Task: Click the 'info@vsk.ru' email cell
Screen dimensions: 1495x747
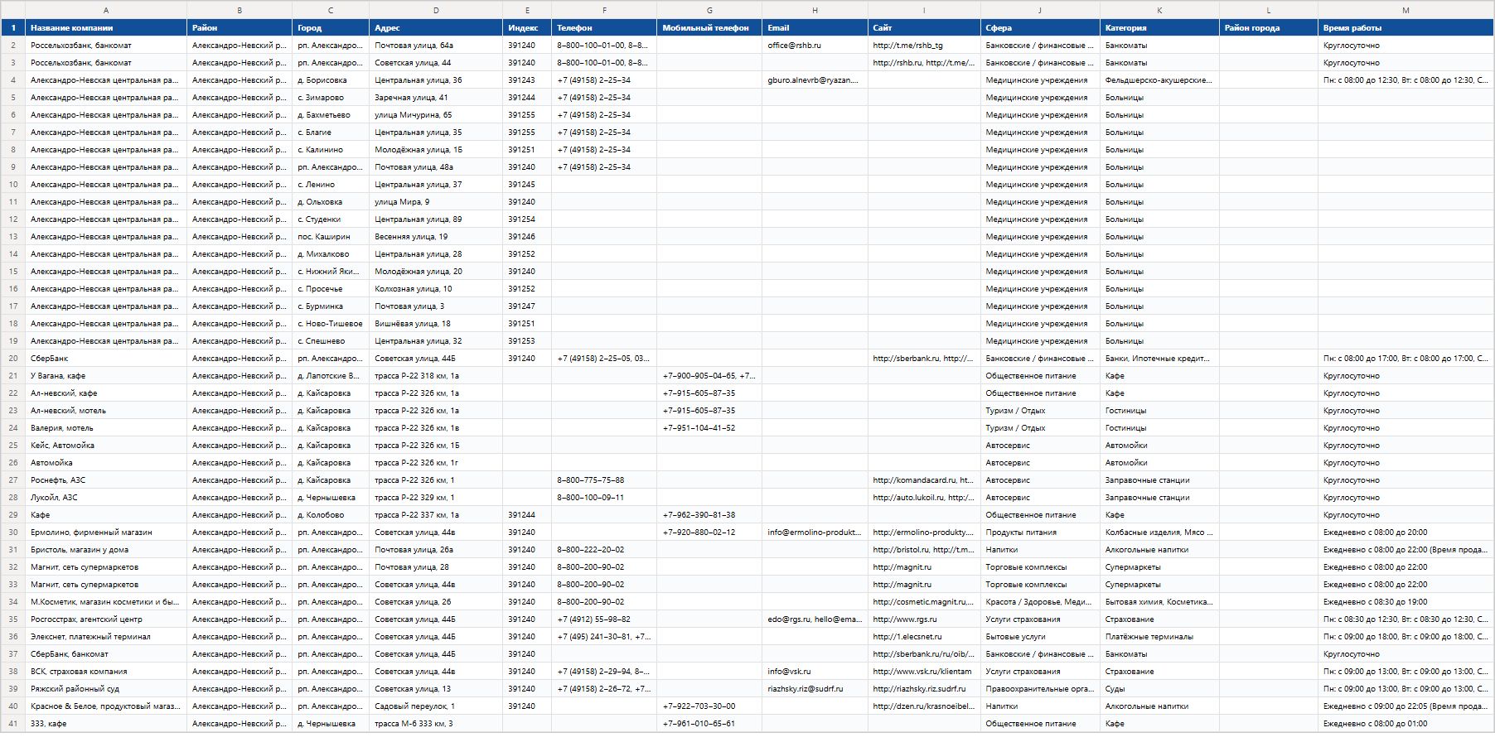Action: 815,672
